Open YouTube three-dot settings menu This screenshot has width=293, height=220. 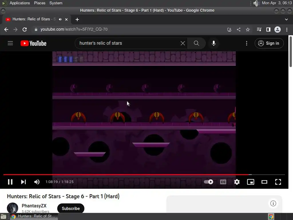[247, 43]
